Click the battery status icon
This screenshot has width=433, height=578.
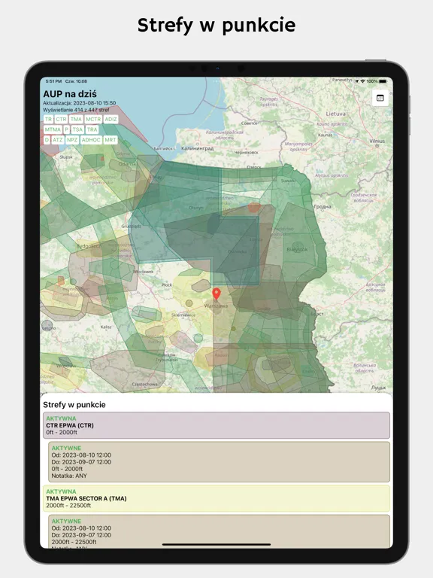click(x=383, y=81)
